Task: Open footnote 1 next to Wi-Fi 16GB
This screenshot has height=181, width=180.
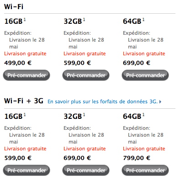Action: [25, 20]
